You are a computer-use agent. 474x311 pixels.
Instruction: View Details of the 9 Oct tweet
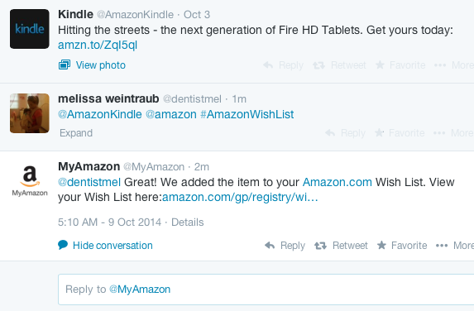188,222
